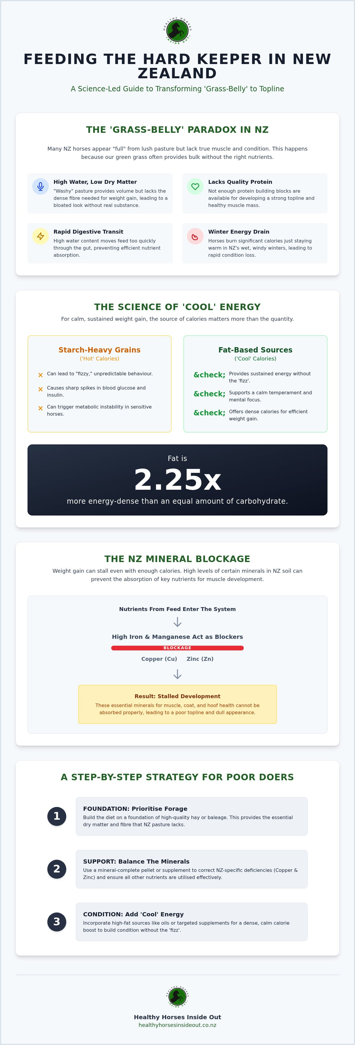Click the blue microphone icon beside High Water
This screenshot has height=1045, width=355.
pos(41,186)
